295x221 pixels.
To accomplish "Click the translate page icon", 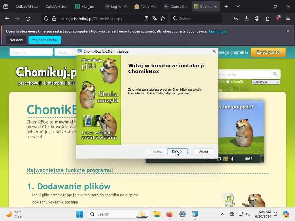I will tap(155, 19).
